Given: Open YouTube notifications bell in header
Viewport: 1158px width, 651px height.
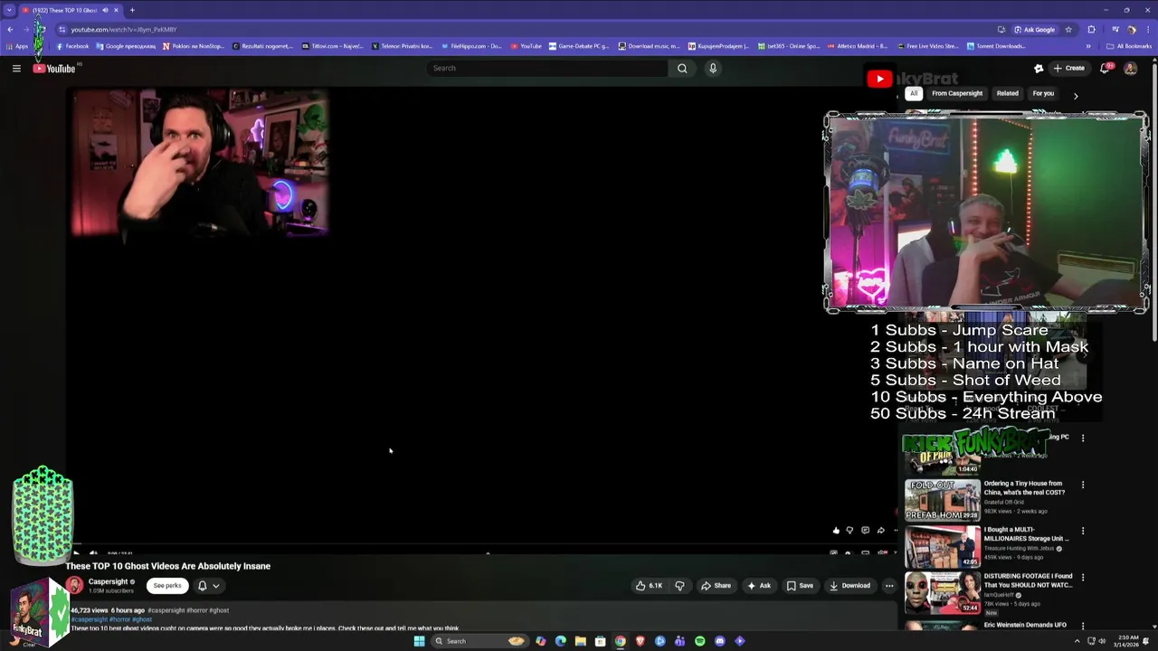Looking at the screenshot, I should (x=1105, y=68).
